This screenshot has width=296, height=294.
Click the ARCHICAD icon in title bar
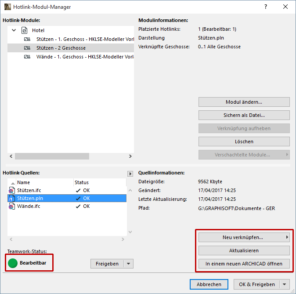7,7
